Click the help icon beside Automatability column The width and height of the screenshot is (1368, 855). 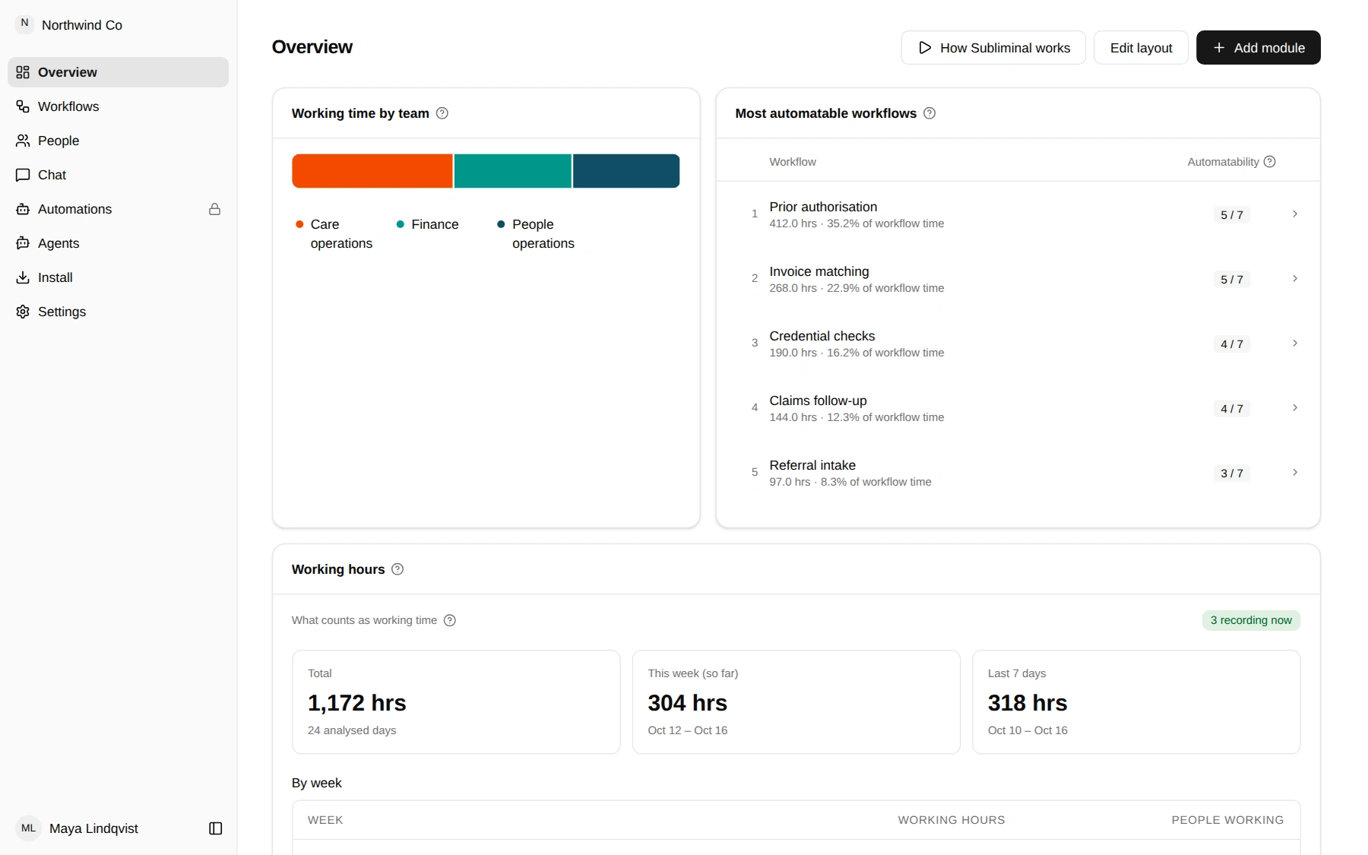click(x=1269, y=162)
